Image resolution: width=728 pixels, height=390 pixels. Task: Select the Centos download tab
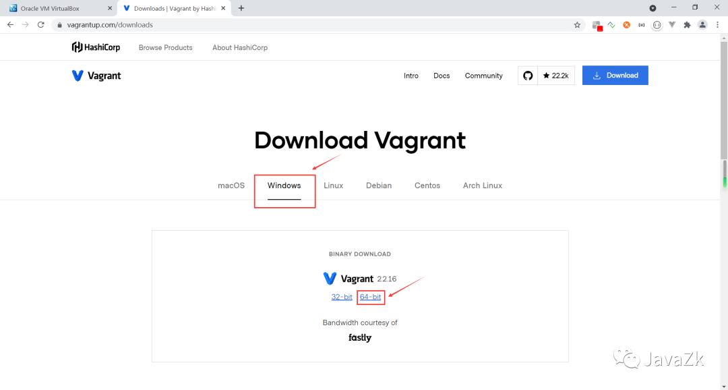[x=427, y=186]
